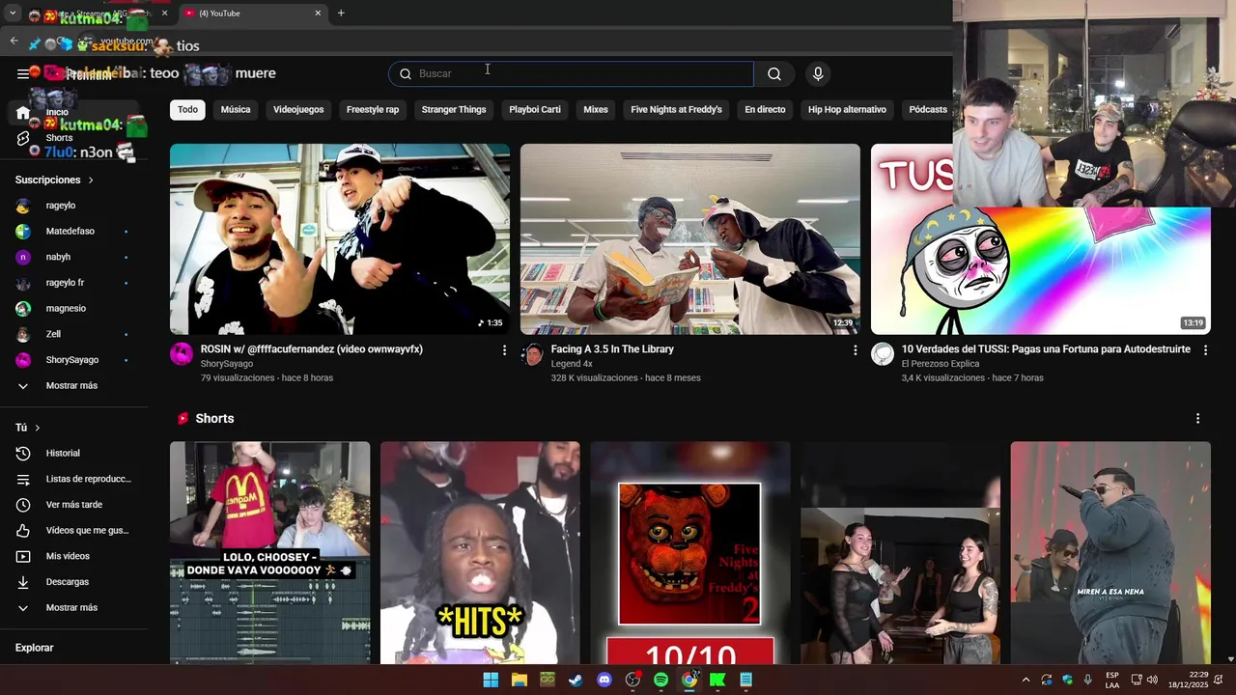Click the Buscar search field

[572, 73]
